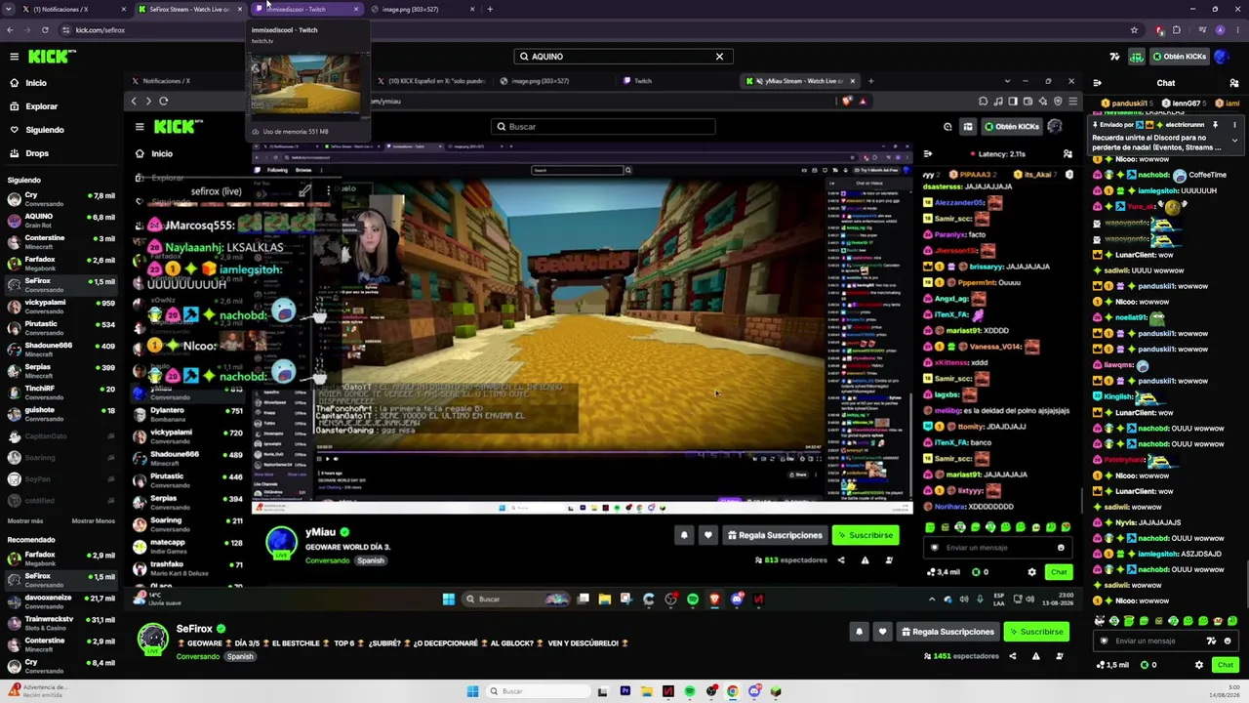Viewport: 1249px width, 703px height.
Task: Open pinned message options menu
Action: click(x=1234, y=125)
